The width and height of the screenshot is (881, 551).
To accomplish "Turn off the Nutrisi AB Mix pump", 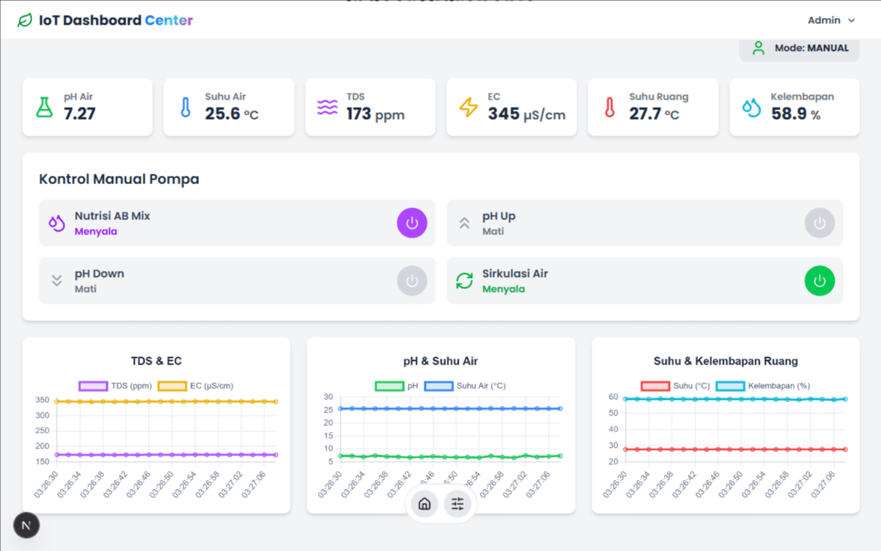I will tap(412, 223).
